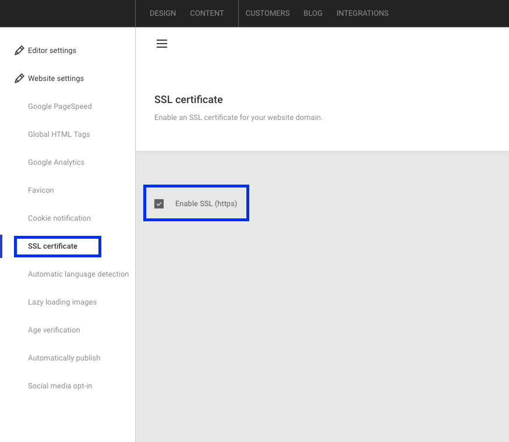This screenshot has height=442, width=509.
Task: Open the BLOG tab
Action: 313,13
